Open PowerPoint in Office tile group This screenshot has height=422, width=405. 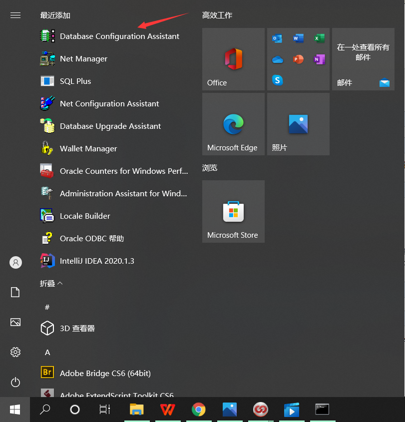pos(299,59)
